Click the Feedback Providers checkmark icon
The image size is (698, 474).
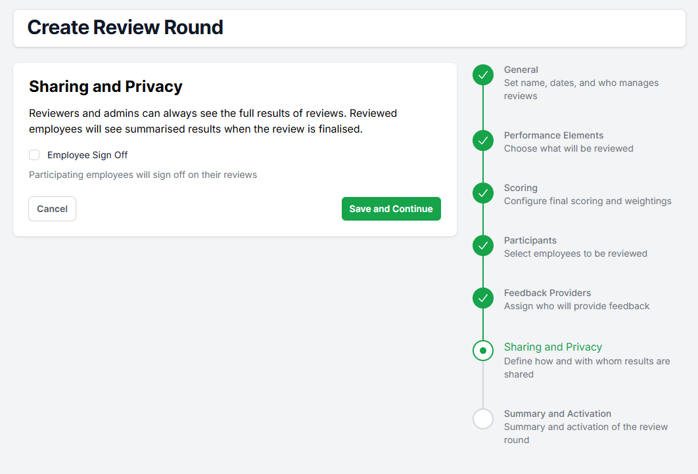coord(483,298)
